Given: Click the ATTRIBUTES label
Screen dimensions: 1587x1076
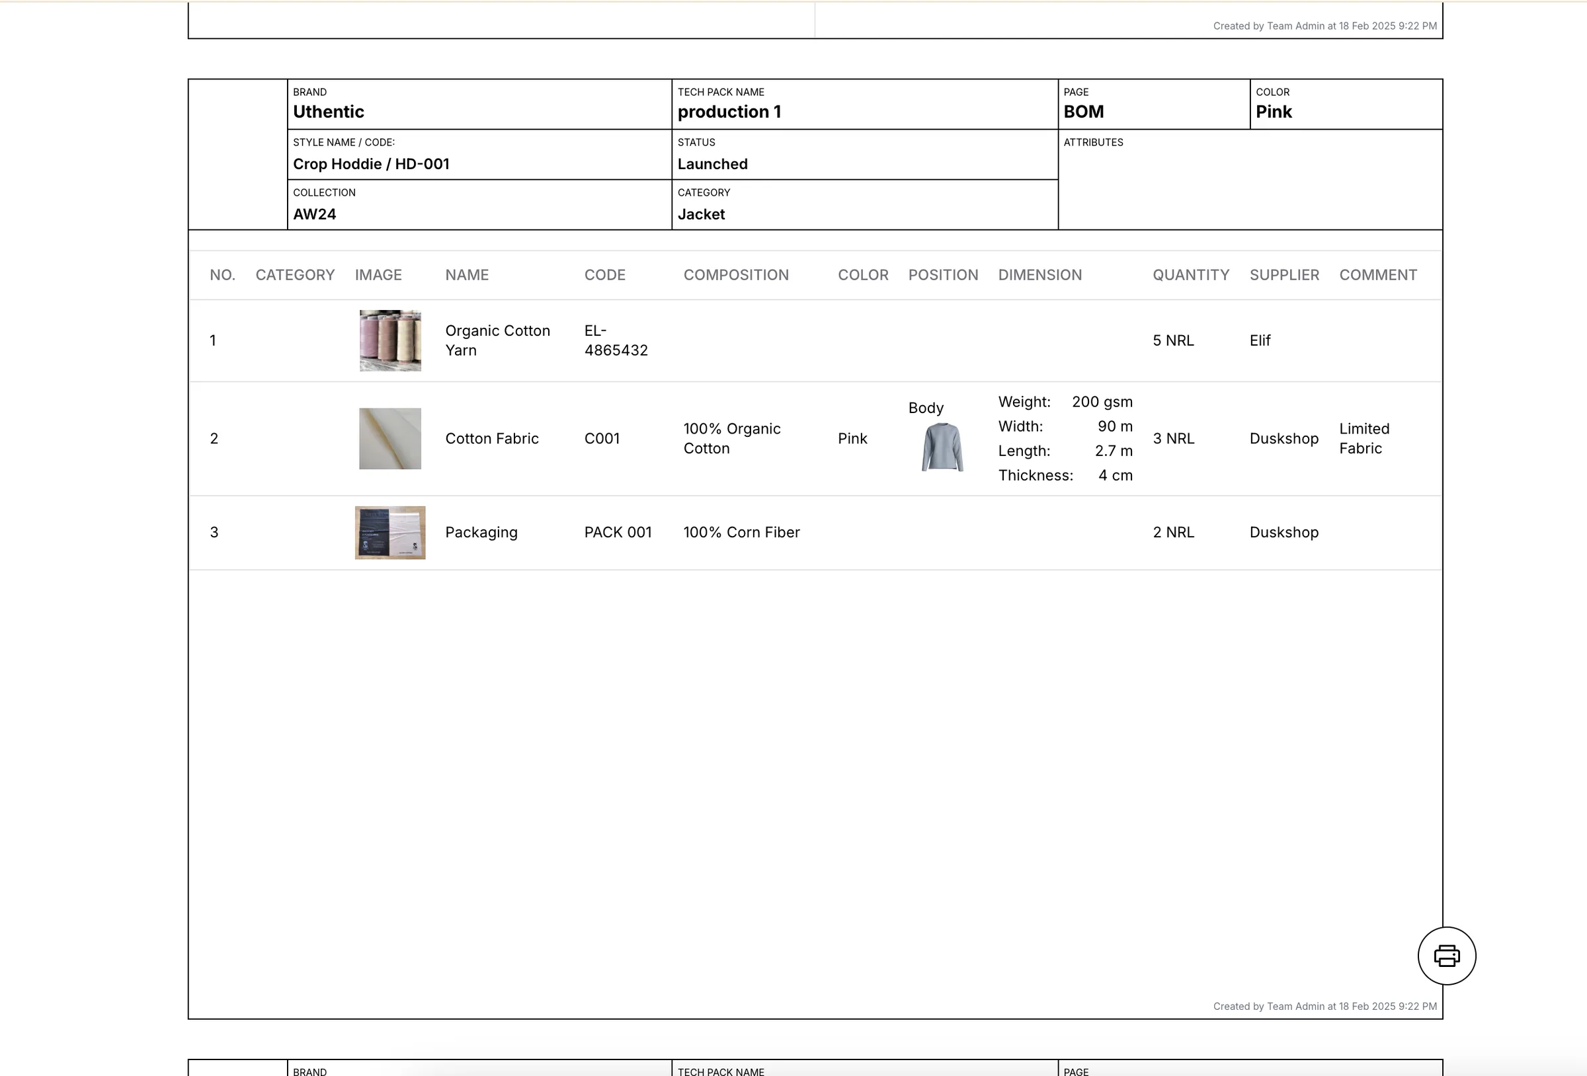Looking at the screenshot, I should (x=1093, y=142).
